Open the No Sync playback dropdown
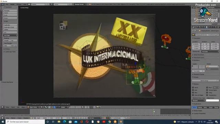 [95, 118]
